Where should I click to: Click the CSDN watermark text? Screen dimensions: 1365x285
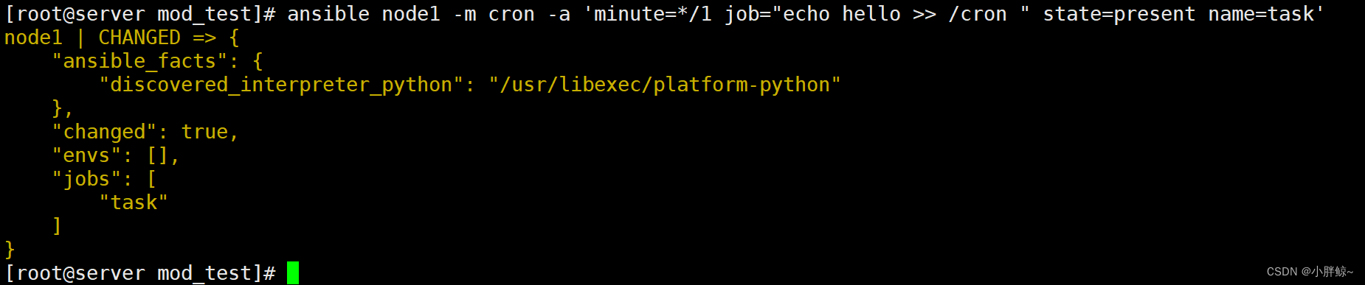[1310, 272]
